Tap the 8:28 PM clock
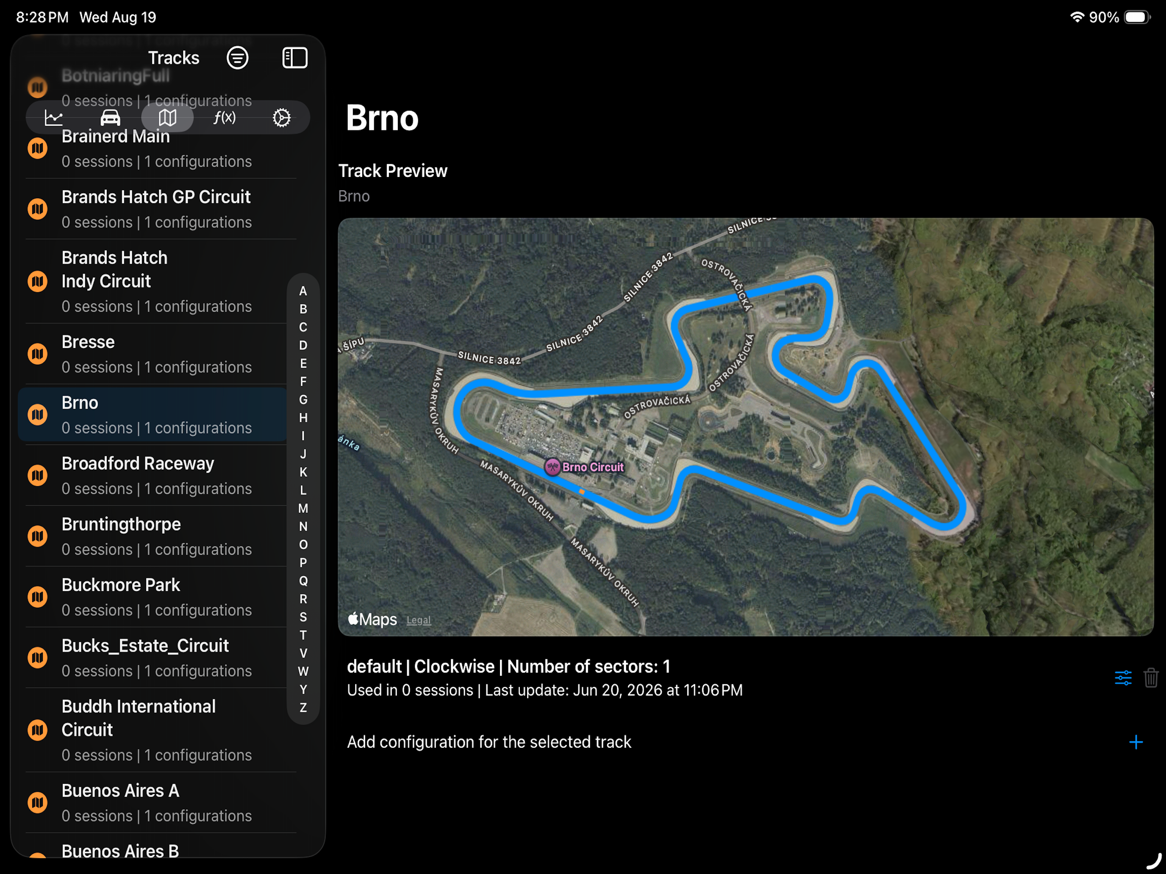The height and width of the screenshot is (874, 1166). click(x=42, y=17)
